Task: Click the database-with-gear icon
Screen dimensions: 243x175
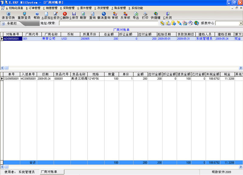Action: click(x=174, y=23)
